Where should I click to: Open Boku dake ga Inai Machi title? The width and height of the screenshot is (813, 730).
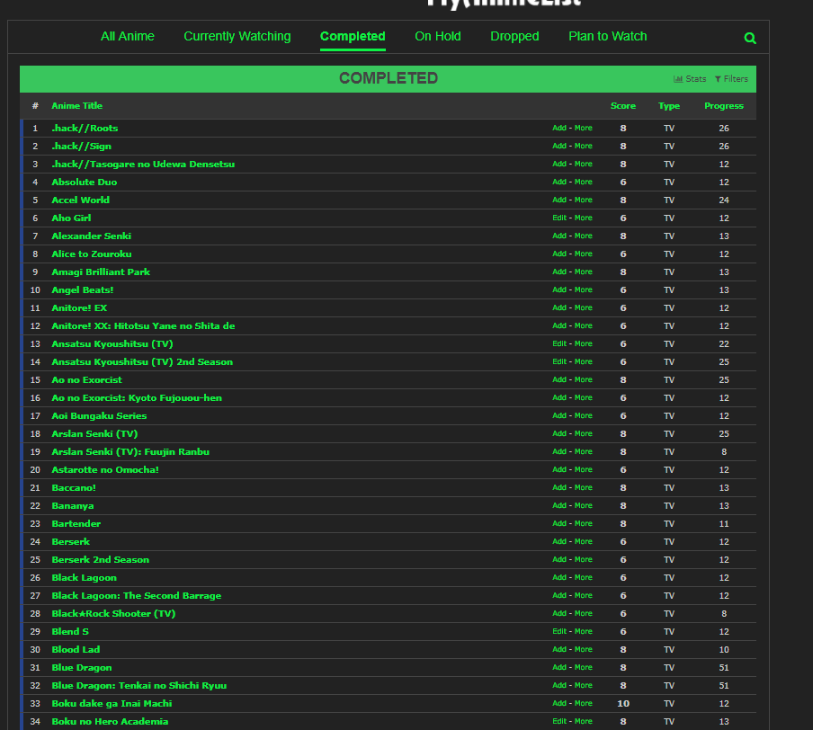[x=112, y=704]
